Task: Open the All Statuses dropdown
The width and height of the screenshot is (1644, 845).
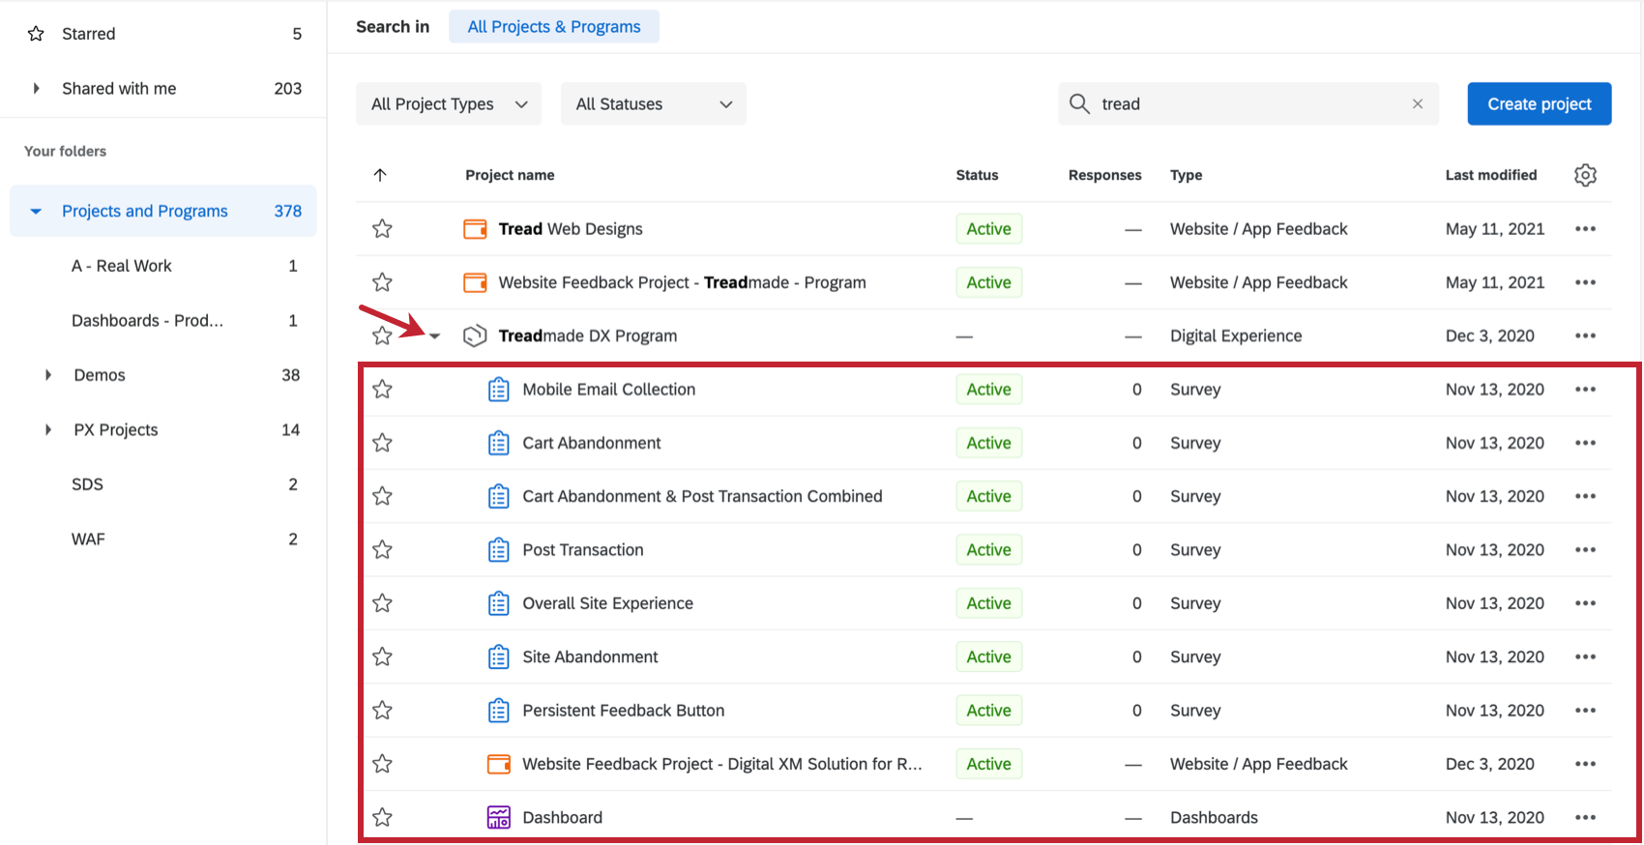Action: coord(654,103)
